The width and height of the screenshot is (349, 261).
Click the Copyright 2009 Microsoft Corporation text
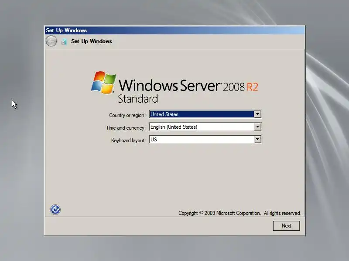(x=240, y=213)
